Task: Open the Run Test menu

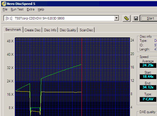Action: pyautogui.click(x=17, y=9)
